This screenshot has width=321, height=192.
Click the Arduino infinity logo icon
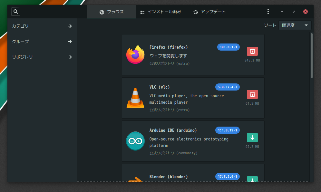click(x=135, y=141)
